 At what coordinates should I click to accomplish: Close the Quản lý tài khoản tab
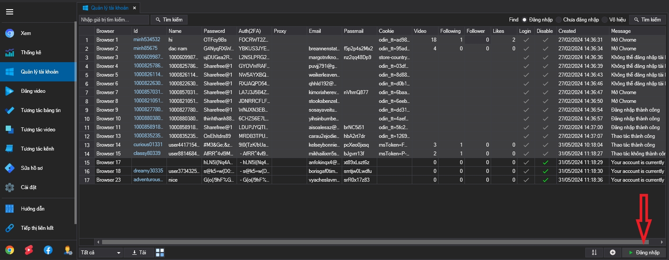(x=135, y=8)
